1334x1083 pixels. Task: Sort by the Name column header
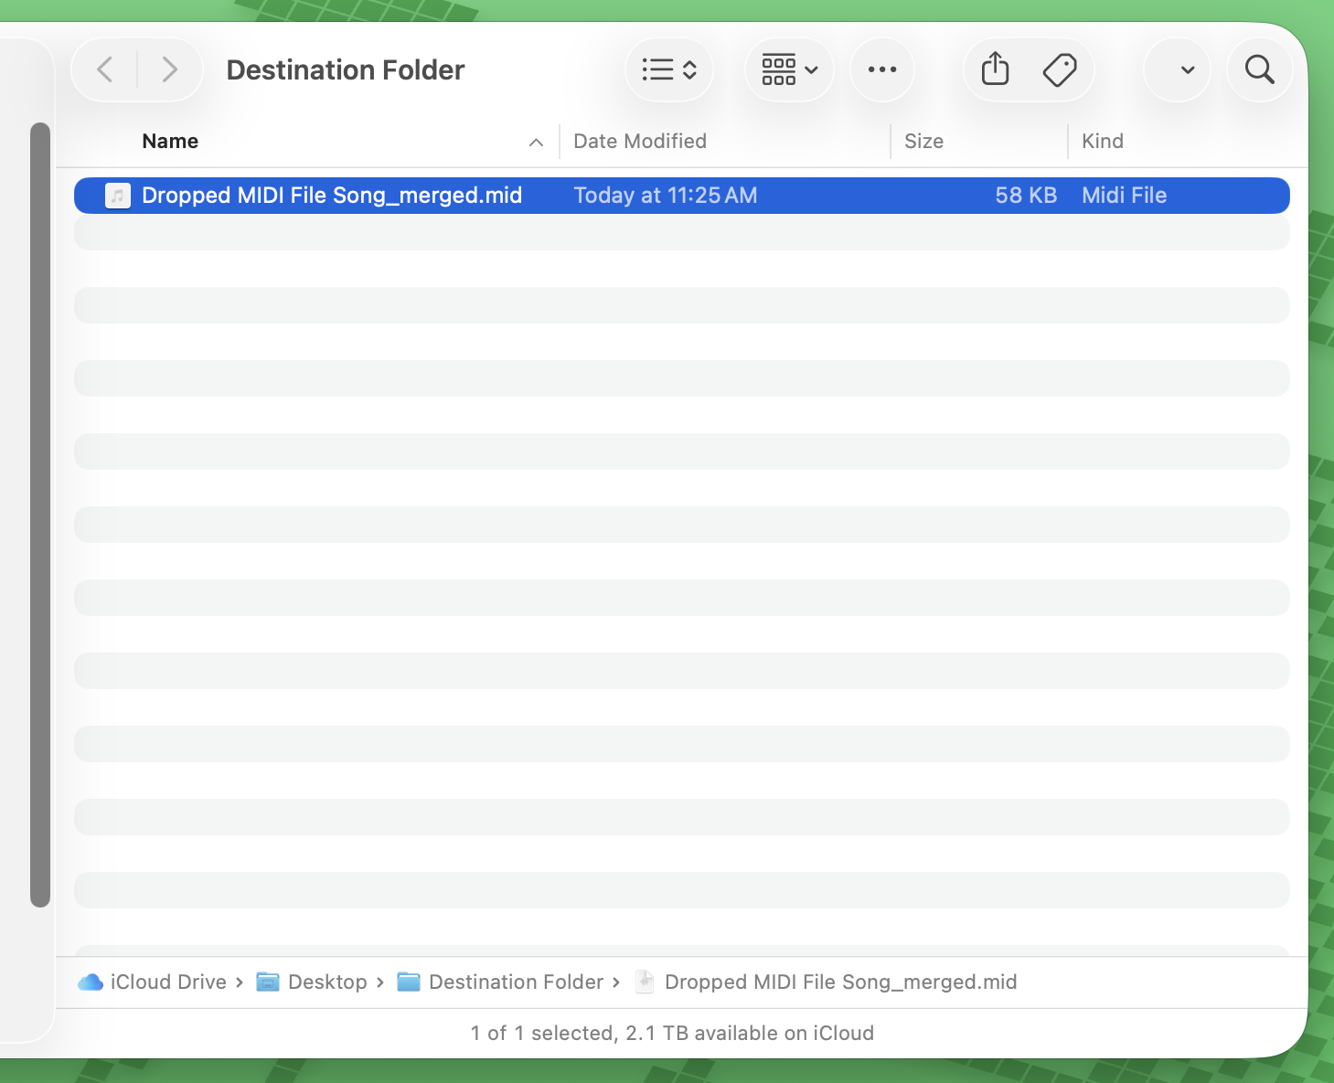point(170,141)
